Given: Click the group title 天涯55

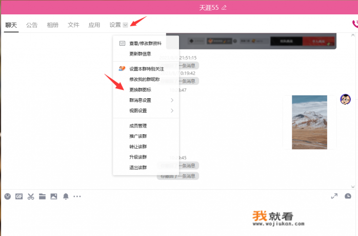Looking at the screenshot, I should (209, 8).
